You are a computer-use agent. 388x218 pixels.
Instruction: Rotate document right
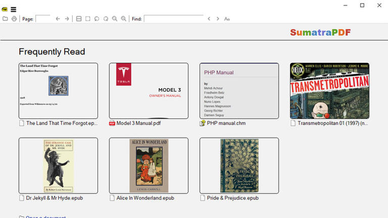click(106, 19)
